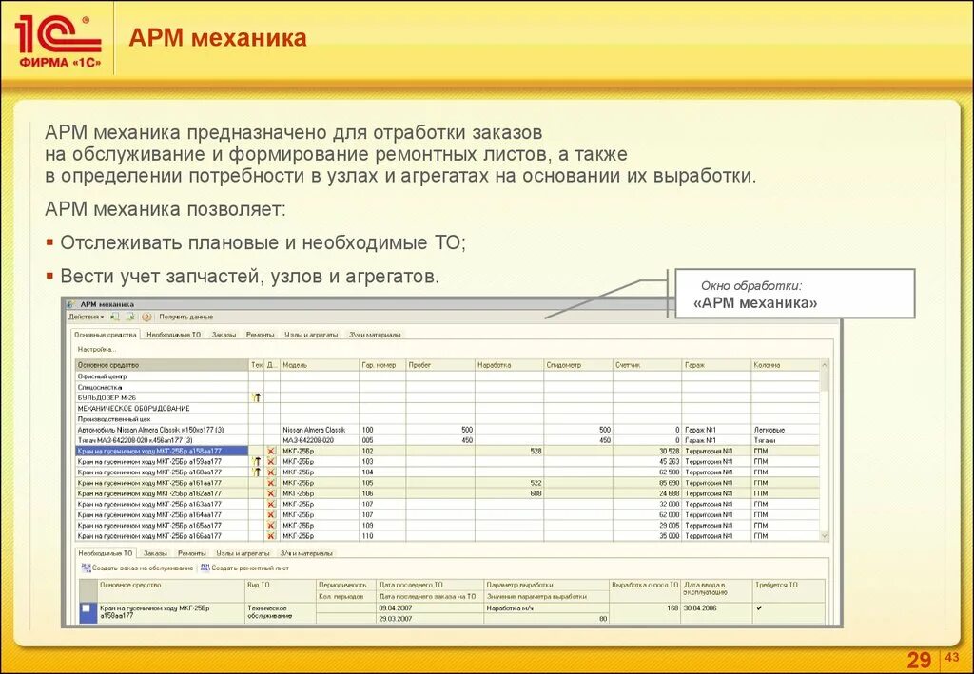The height and width of the screenshot is (674, 974).
Task: Click the Гар. номер column header
Action: pyautogui.click(x=382, y=365)
